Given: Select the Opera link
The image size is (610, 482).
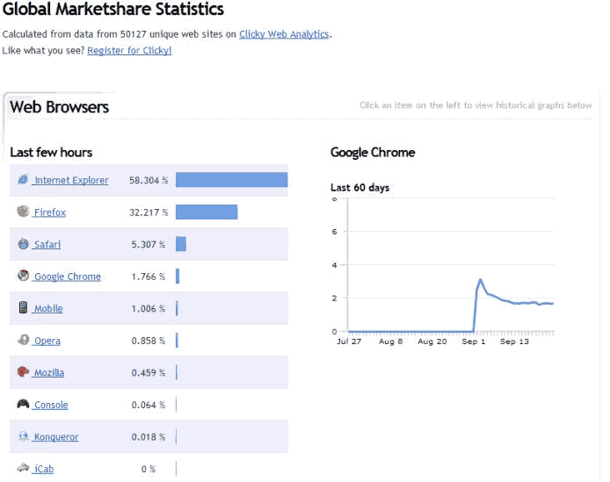Looking at the screenshot, I should 47,341.
